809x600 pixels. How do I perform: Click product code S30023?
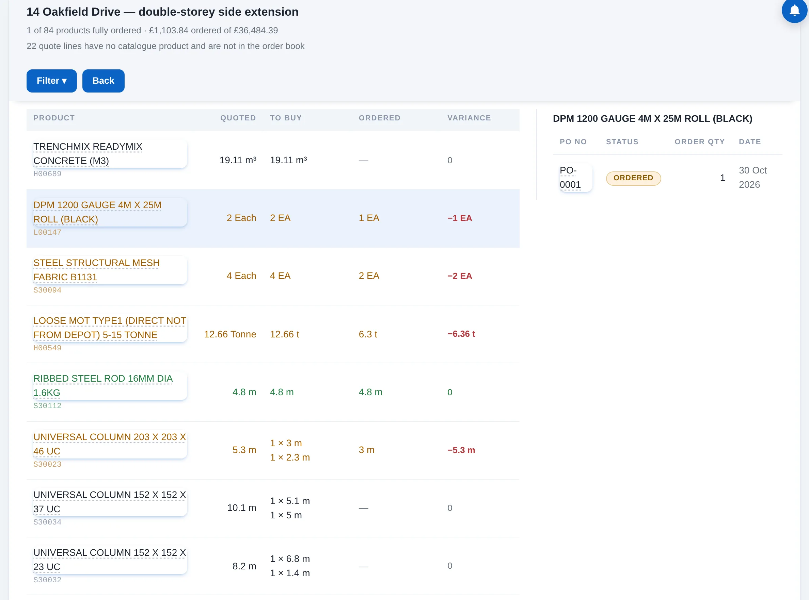[x=47, y=464]
